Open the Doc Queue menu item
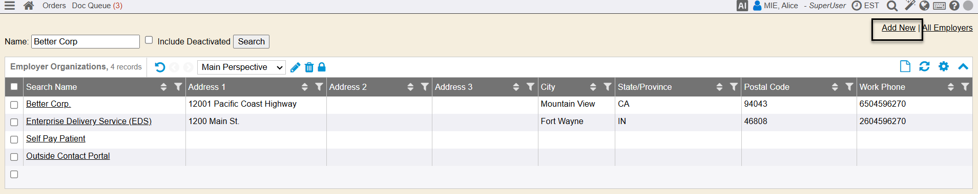 point(97,6)
